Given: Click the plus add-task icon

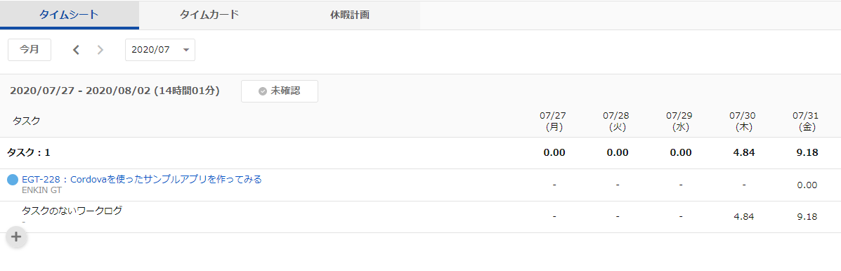Looking at the screenshot, I should click(x=17, y=237).
